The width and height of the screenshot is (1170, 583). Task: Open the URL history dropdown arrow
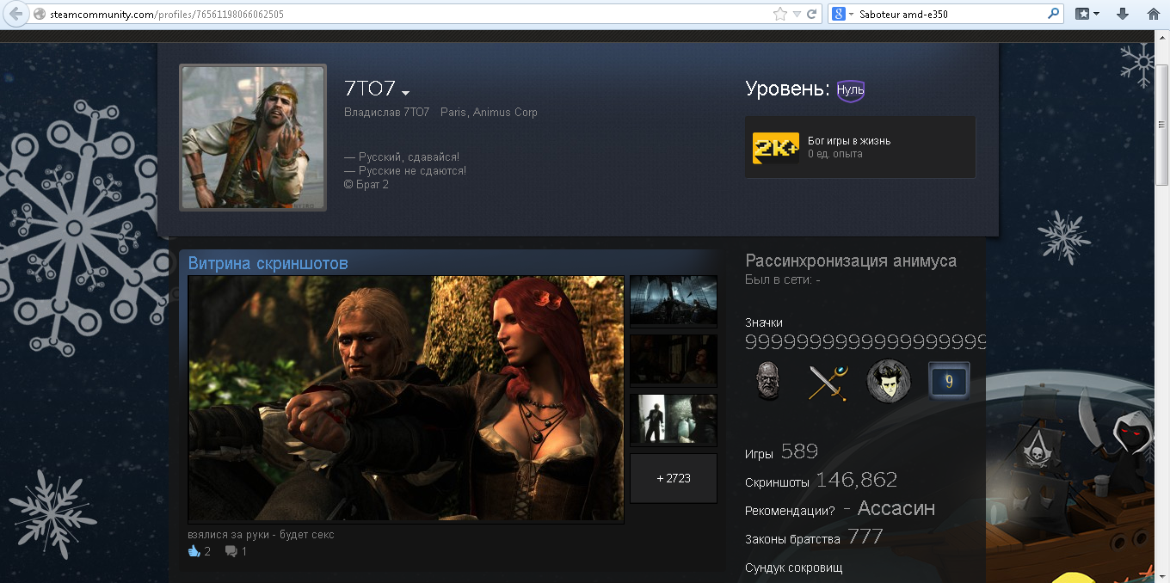[x=797, y=14]
